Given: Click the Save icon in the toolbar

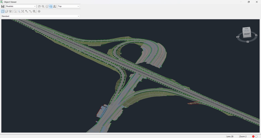Looking at the screenshot, I should (3, 6).
